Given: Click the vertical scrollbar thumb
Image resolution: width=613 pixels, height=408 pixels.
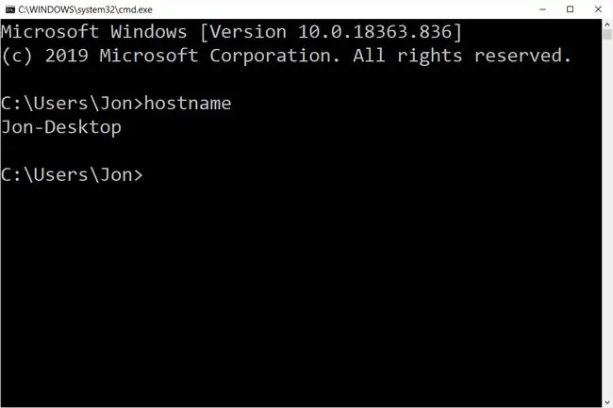Looking at the screenshot, I should tap(607, 34).
